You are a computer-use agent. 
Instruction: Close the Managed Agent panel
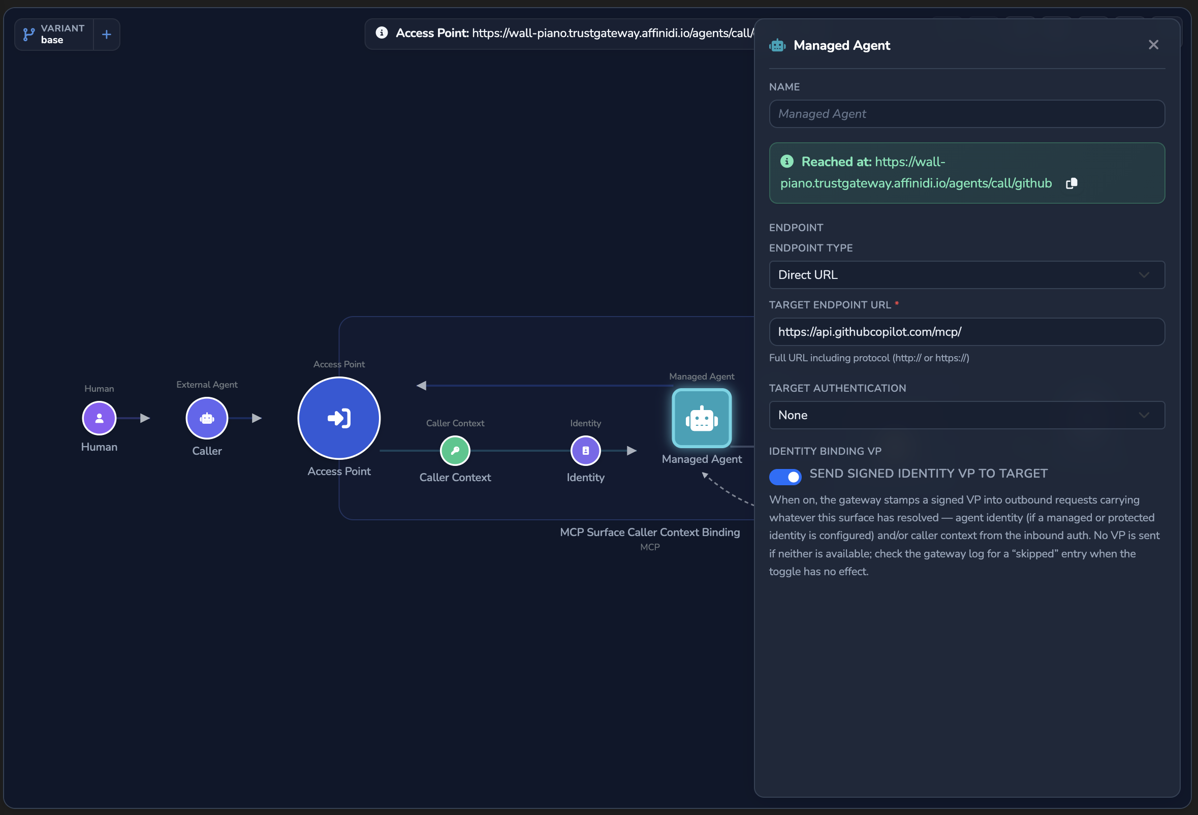(1153, 45)
